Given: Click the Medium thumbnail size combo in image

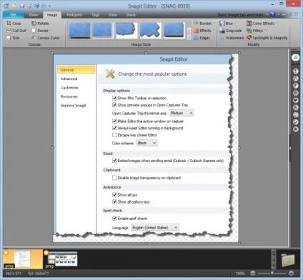Looking at the screenshot, I should click(x=182, y=113).
